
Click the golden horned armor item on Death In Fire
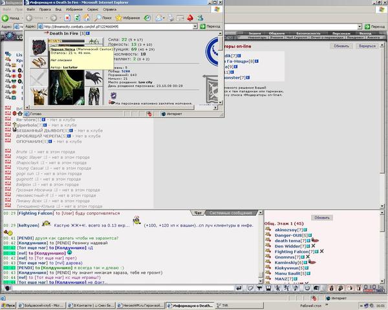39,96
